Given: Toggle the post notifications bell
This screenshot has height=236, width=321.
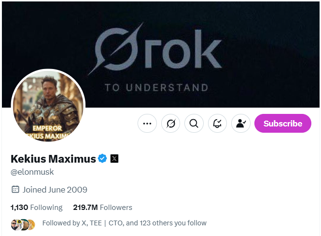Looking at the screenshot, I should [x=217, y=124].
